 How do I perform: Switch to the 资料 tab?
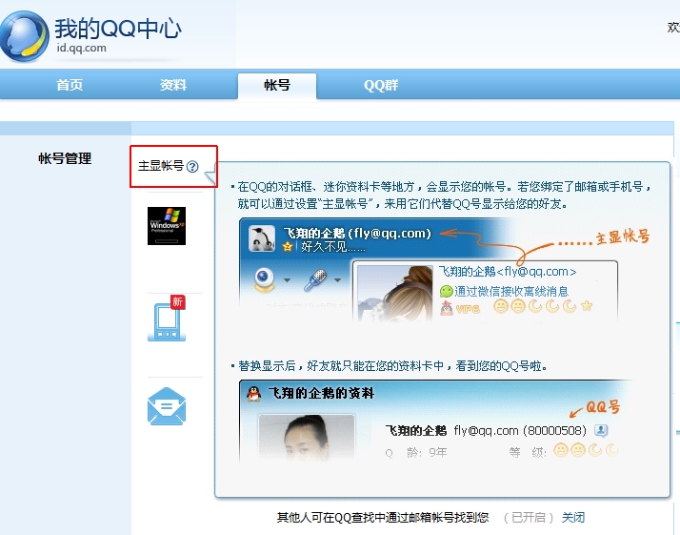pyautogui.click(x=173, y=85)
